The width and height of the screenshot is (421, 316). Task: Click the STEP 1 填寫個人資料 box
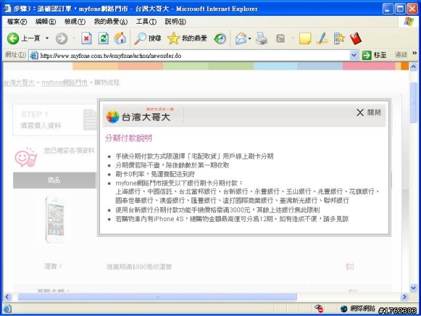click(x=55, y=120)
